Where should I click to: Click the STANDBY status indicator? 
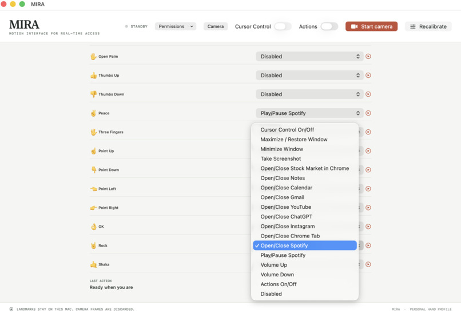137,26
